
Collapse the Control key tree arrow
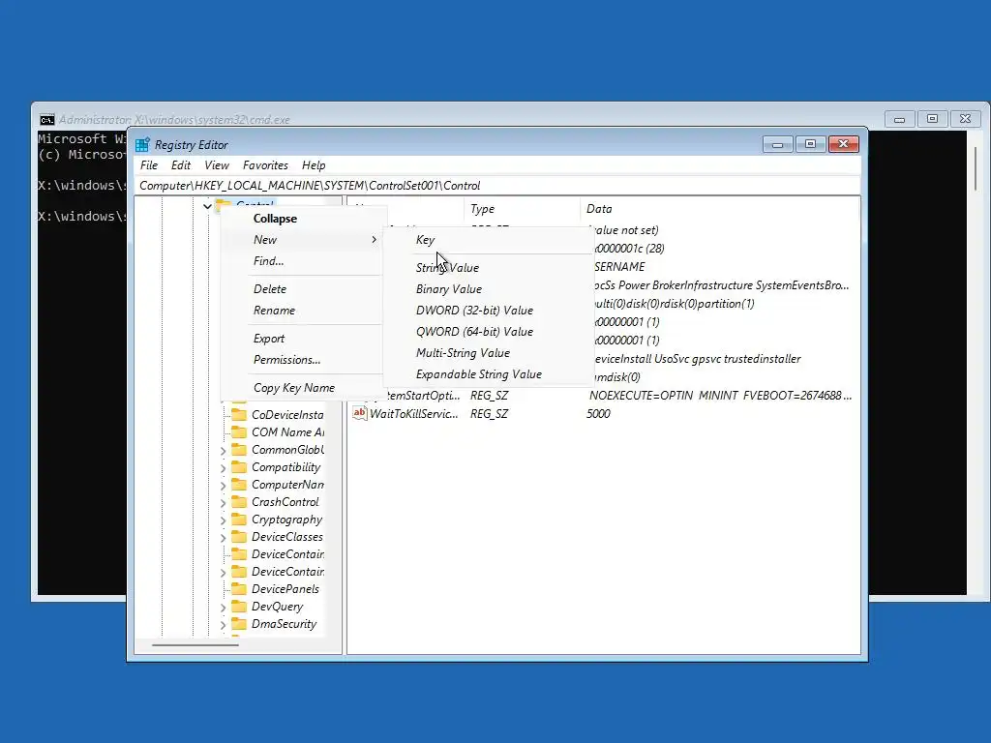click(x=207, y=206)
